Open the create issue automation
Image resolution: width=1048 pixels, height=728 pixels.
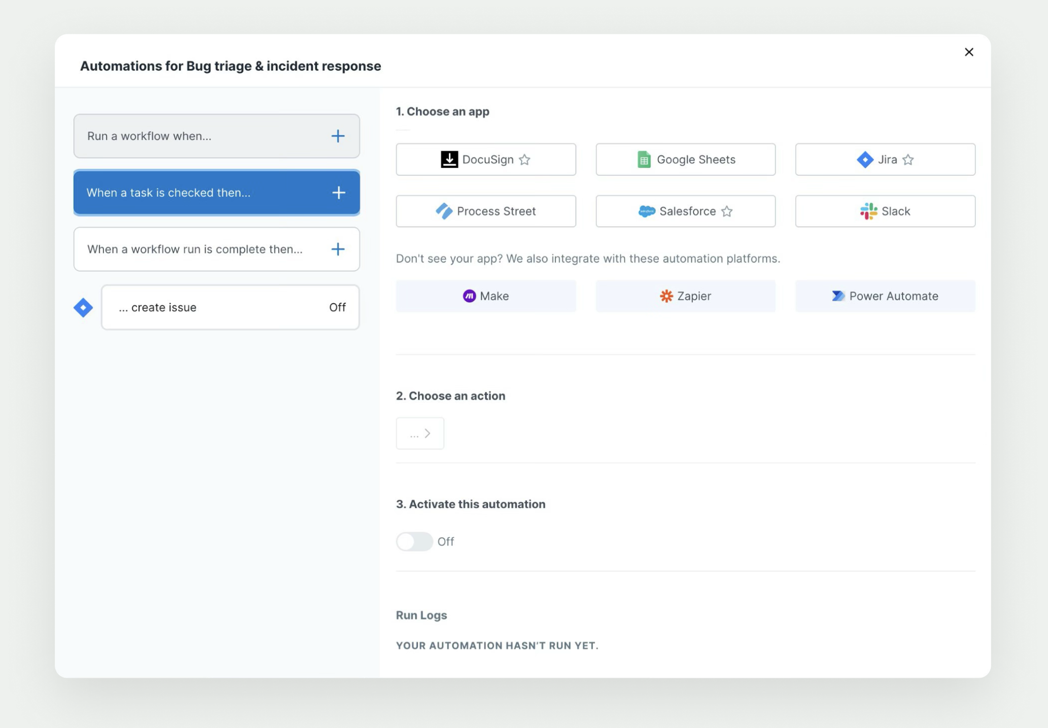point(230,307)
